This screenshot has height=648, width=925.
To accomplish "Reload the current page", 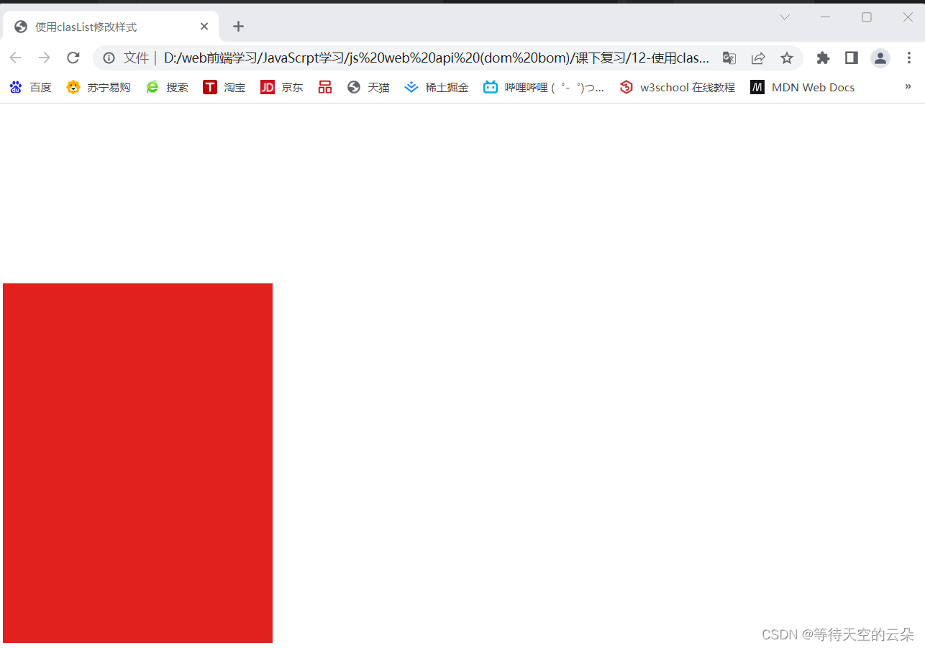I will pos(73,58).
